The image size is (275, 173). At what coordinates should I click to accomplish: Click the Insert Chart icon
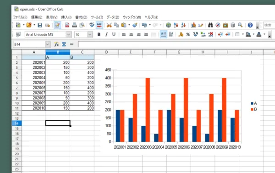tap(193, 25)
